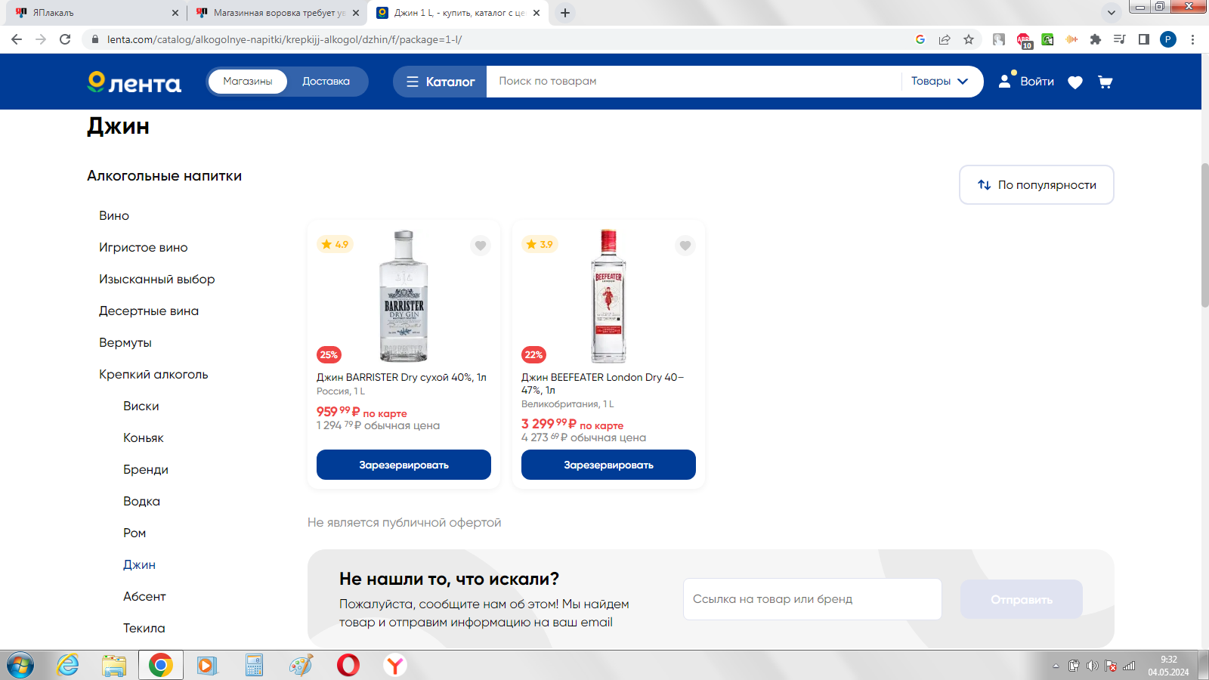Screen dimensions: 1209x680
Task: Click the Лента logo
Action: [x=135, y=82]
